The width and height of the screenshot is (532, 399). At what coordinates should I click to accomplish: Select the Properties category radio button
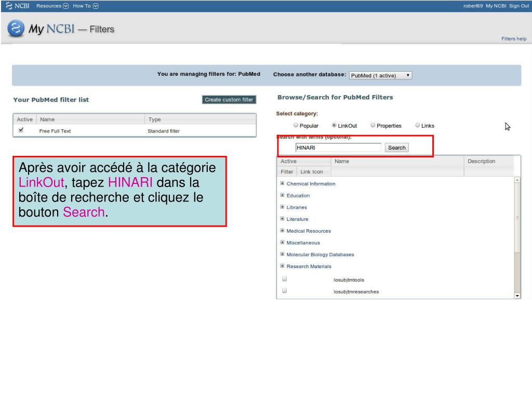tap(373, 125)
